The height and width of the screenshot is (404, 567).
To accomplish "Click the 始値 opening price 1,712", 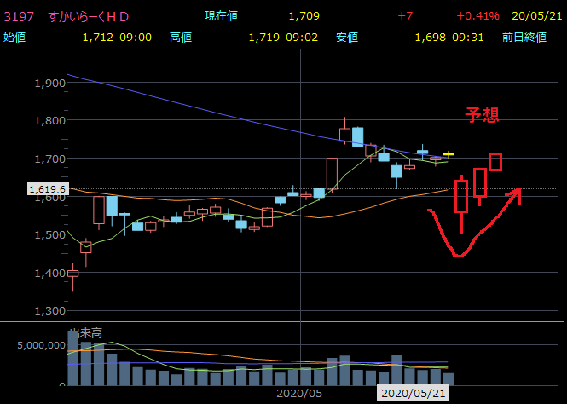I will [x=98, y=37].
